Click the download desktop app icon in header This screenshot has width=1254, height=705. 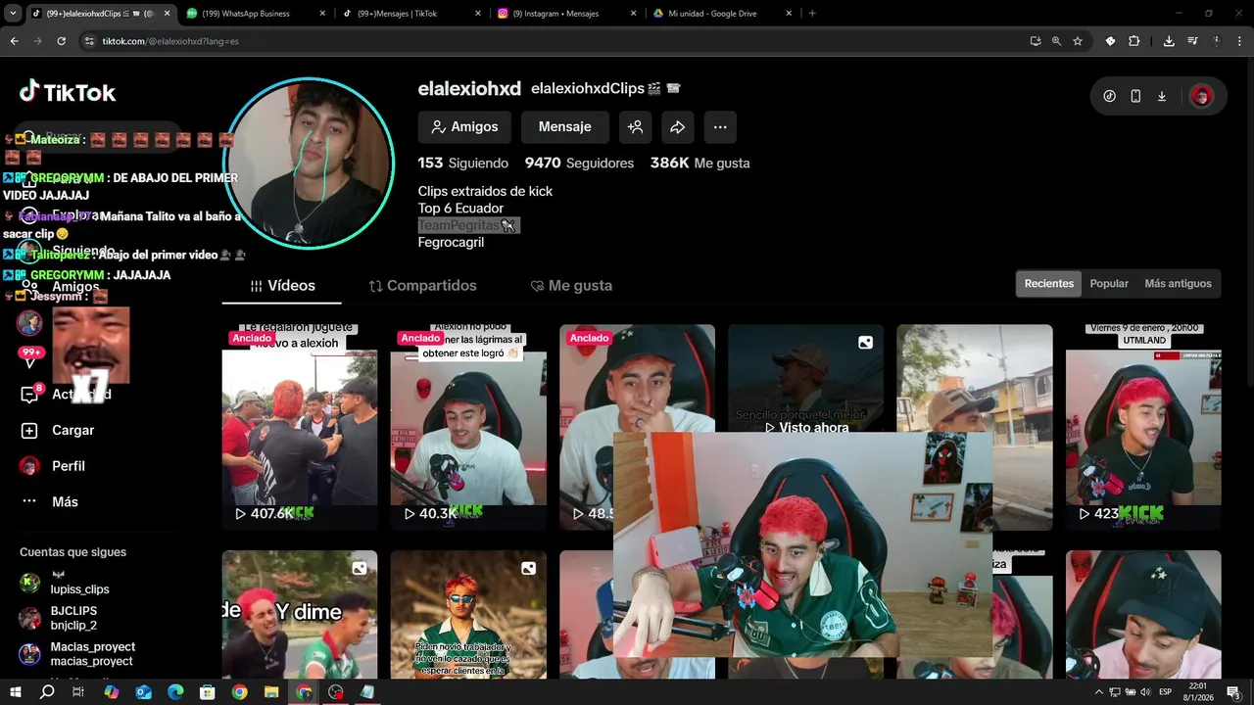(1162, 96)
